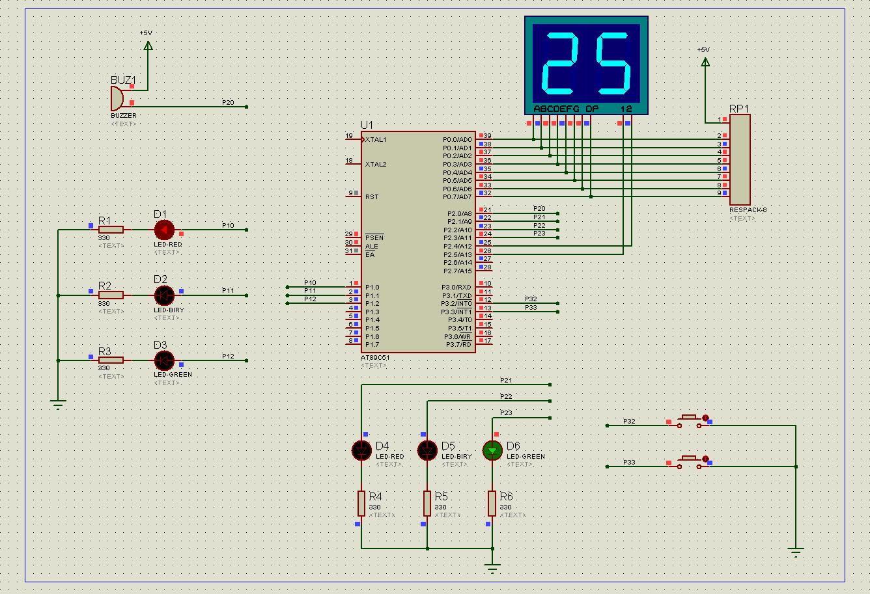870x594 pixels.
Task: Select the D5 LED-BIRY symbol
Action: point(427,450)
